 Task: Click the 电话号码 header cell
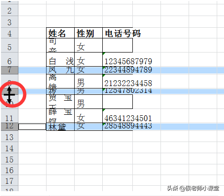pos(117,33)
